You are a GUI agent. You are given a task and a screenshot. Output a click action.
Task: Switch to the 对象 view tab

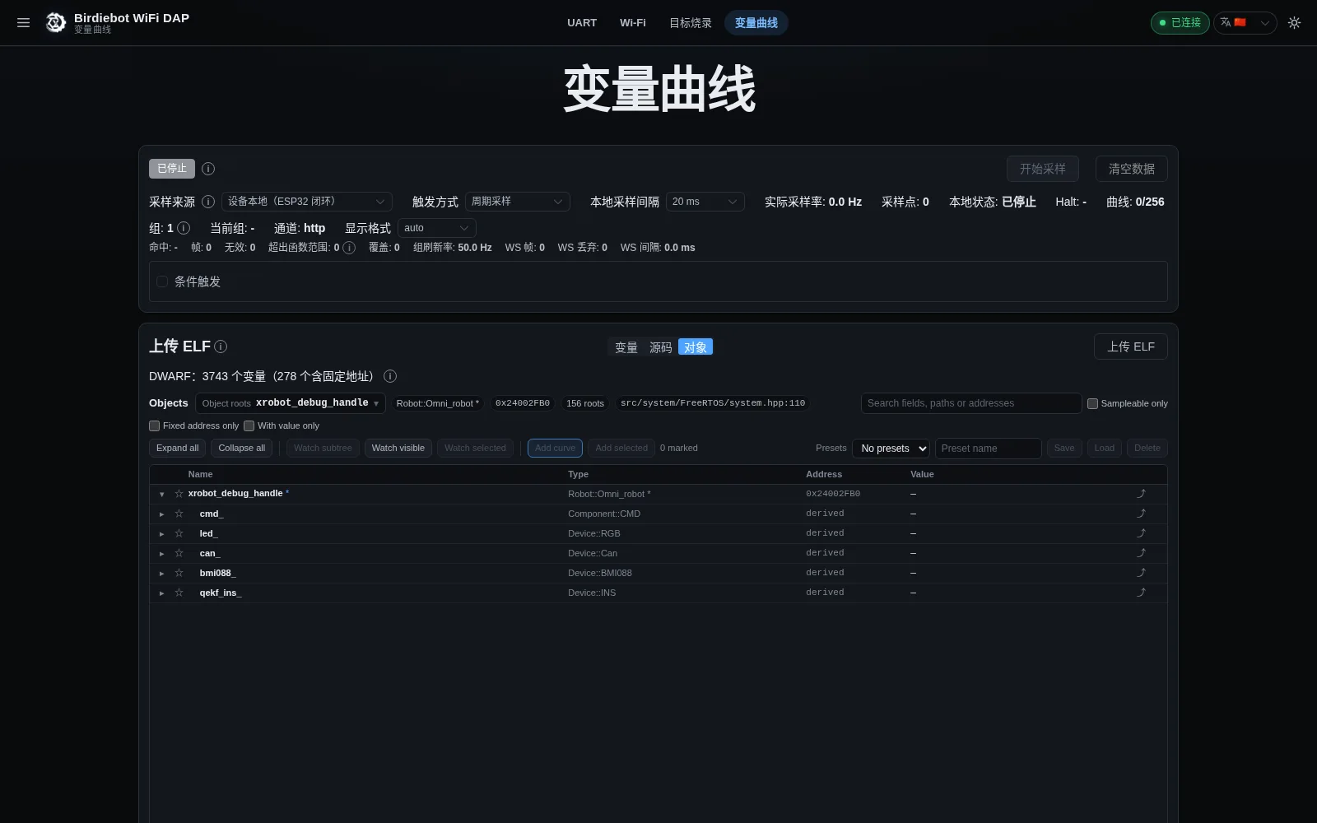[696, 347]
